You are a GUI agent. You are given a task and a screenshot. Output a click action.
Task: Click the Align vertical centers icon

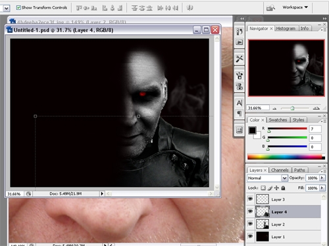[86, 8]
